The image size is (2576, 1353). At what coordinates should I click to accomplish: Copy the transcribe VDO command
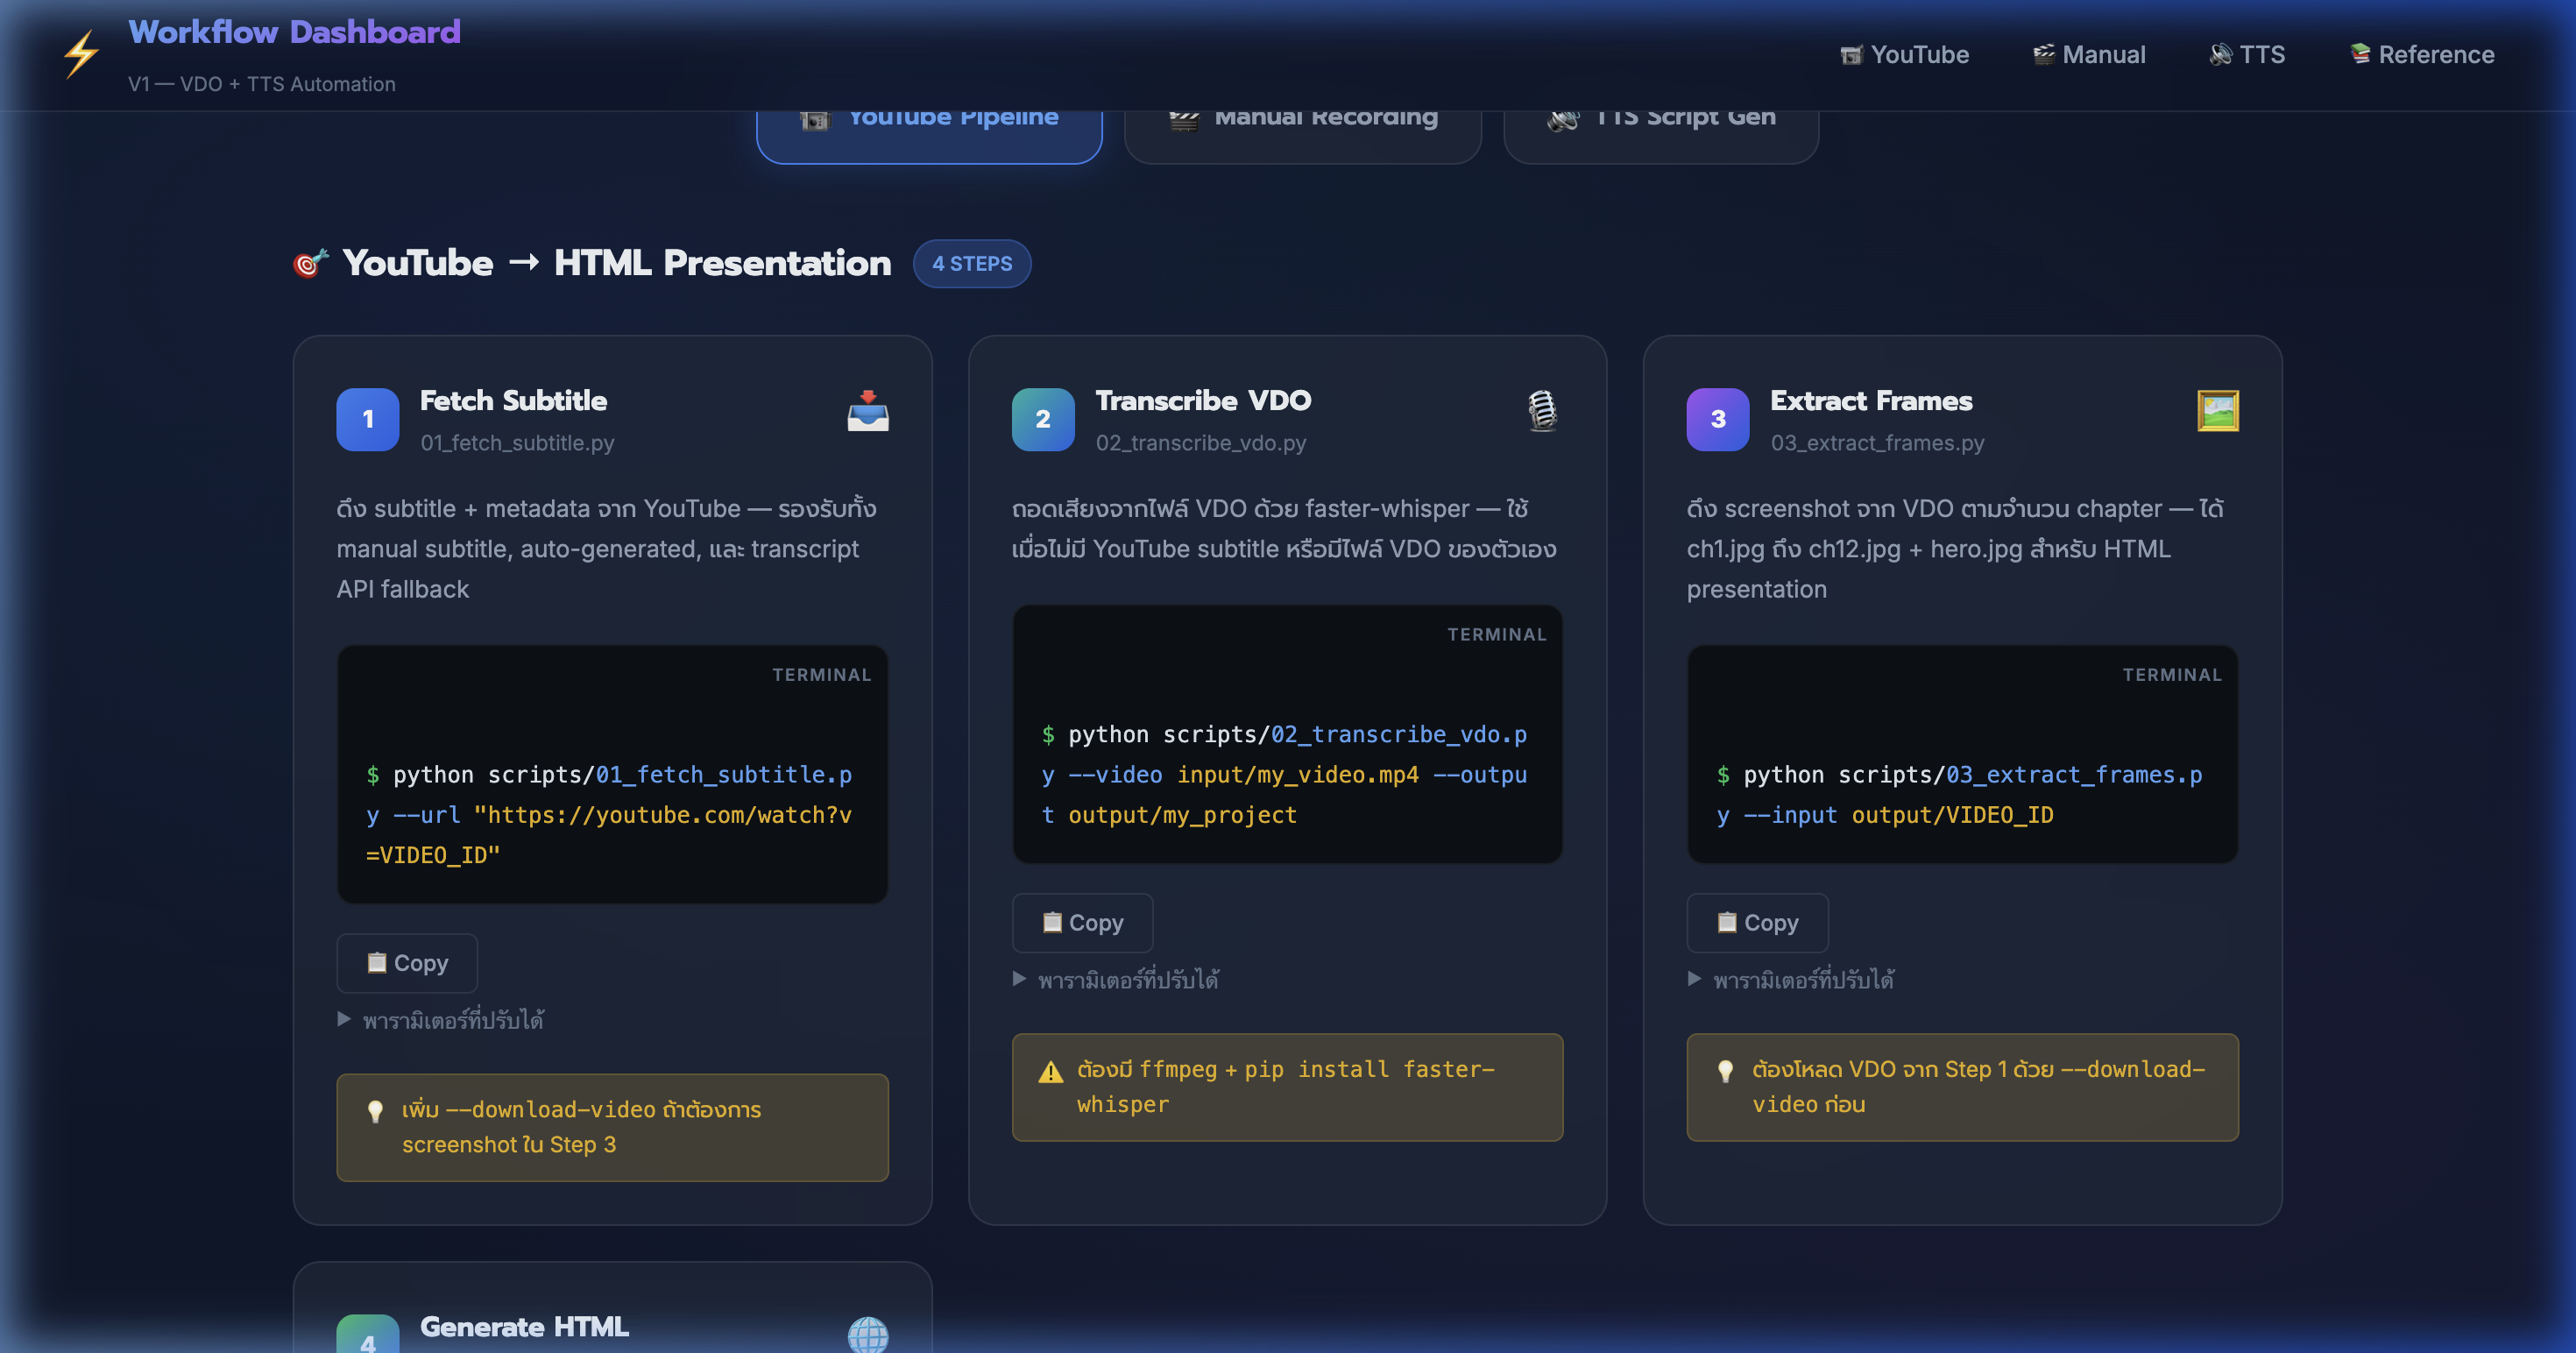[x=1082, y=923]
